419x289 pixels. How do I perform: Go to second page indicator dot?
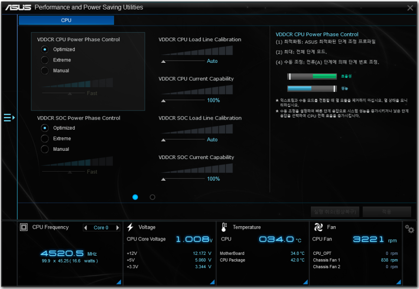pyautogui.click(x=152, y=197)
